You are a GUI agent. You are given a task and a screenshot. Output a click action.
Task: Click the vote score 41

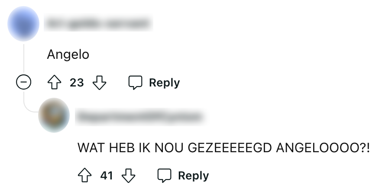click(107, 176)
